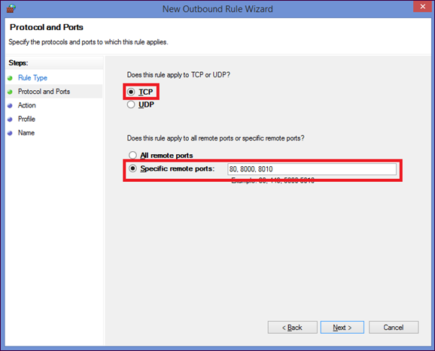Click the remote ports text field

tap(312, 169)
